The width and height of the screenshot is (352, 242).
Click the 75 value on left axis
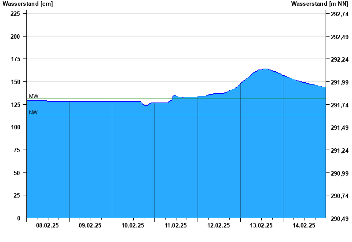click(17, 150)
